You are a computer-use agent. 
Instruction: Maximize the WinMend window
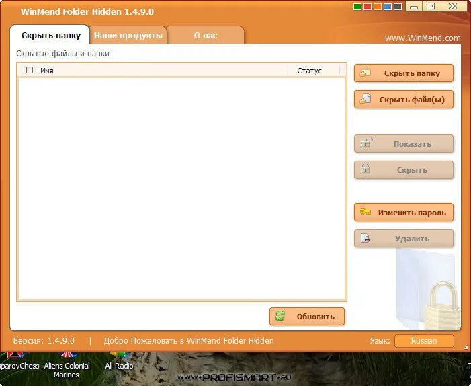click(431, 6)
